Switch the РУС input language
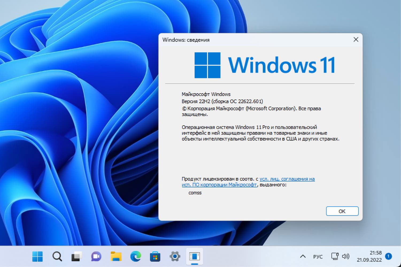 point(318,256)
